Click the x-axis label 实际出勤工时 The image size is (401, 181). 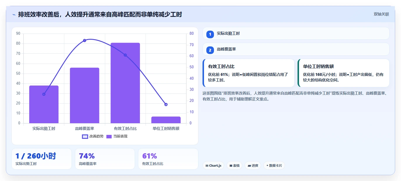[44, 128]
